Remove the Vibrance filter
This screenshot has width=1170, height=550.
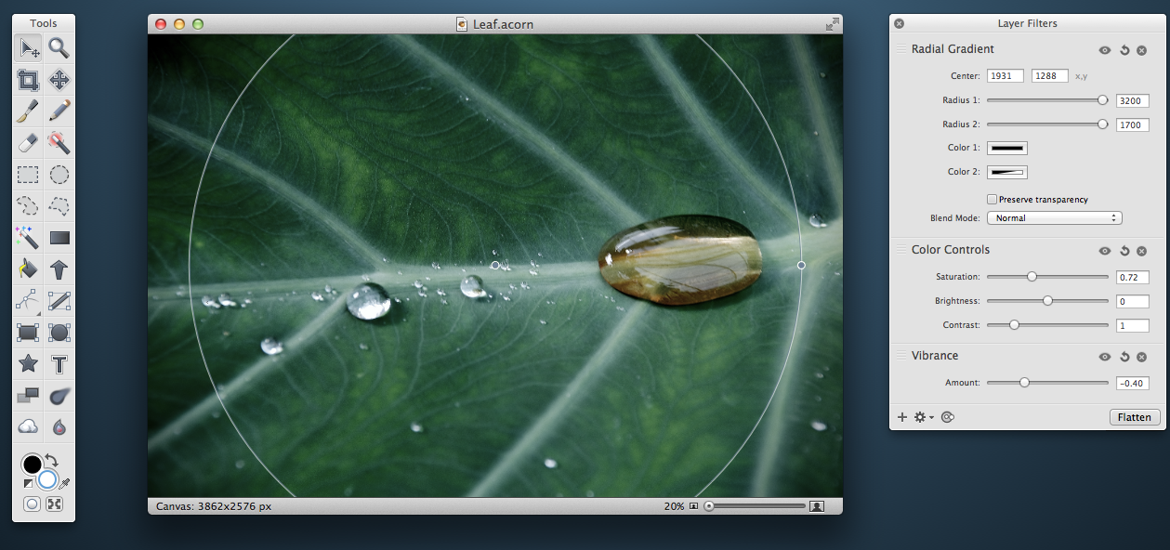tap(1142, 357)
